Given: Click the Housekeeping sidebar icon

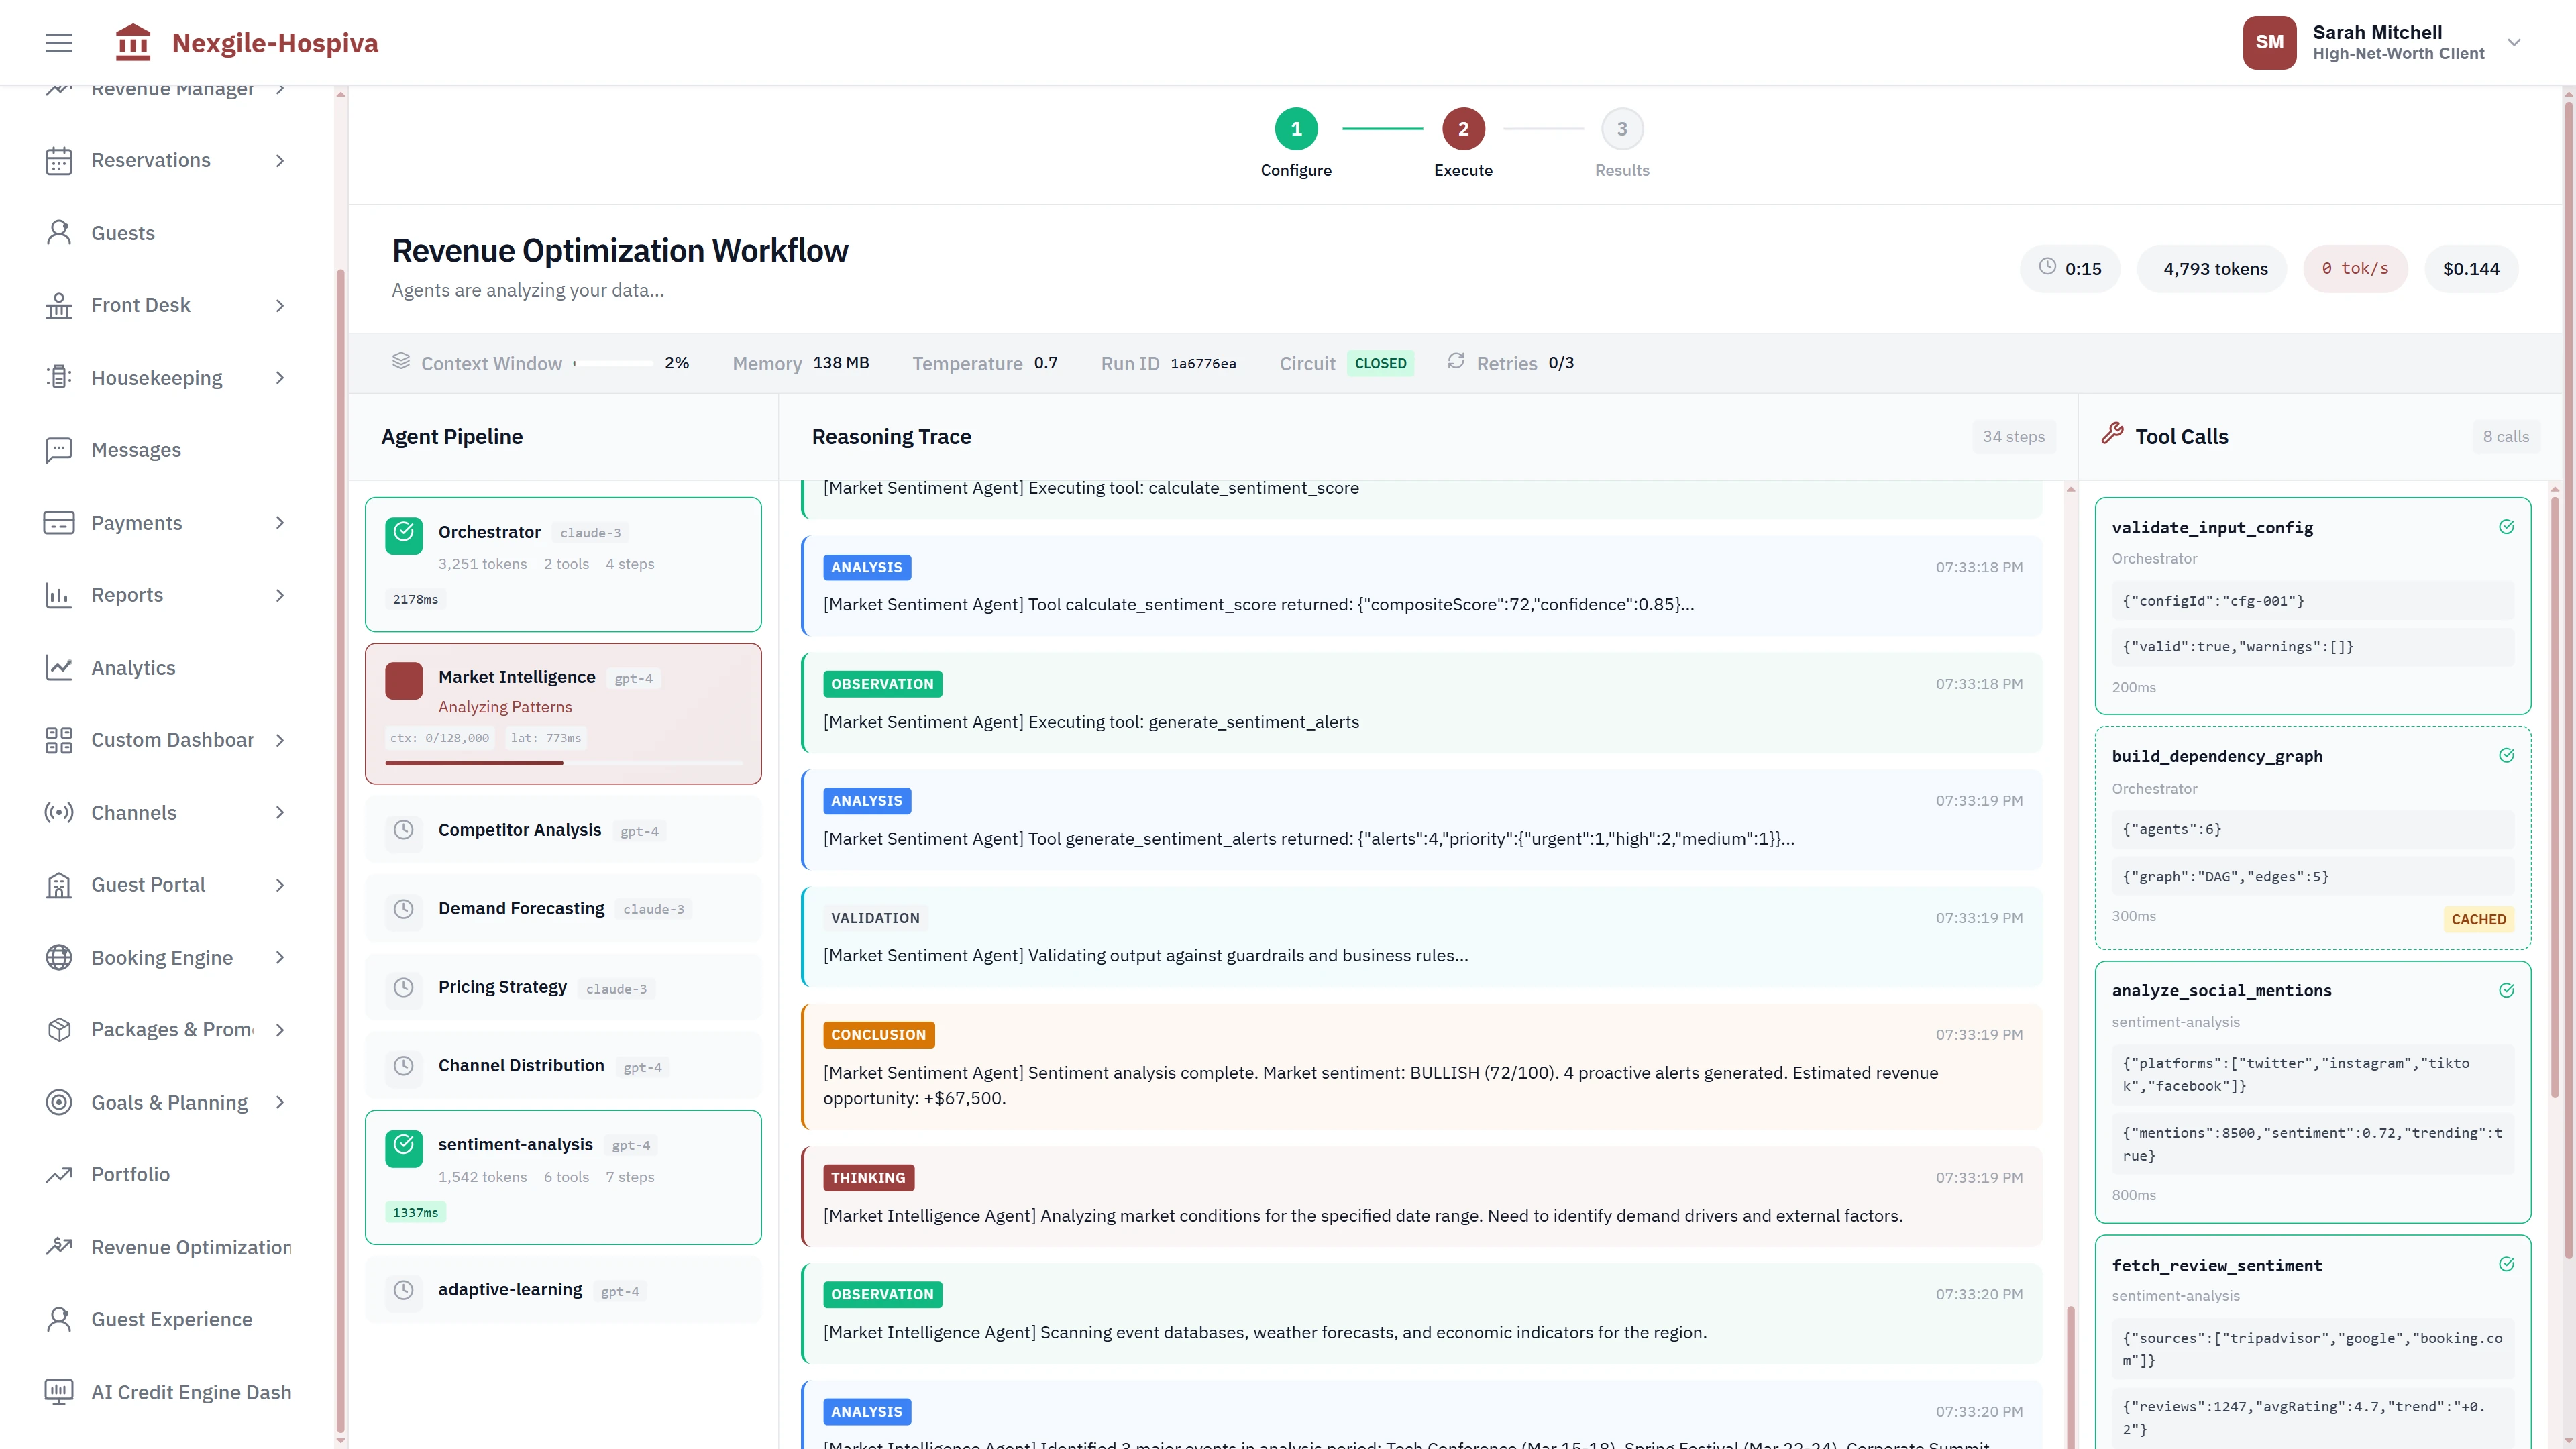Looking at the screenshot, I should pyautogui.click(x=58, y=377).
